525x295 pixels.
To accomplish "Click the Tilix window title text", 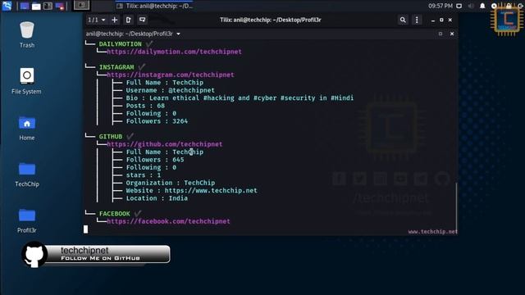I will click(x=271, y=20).
